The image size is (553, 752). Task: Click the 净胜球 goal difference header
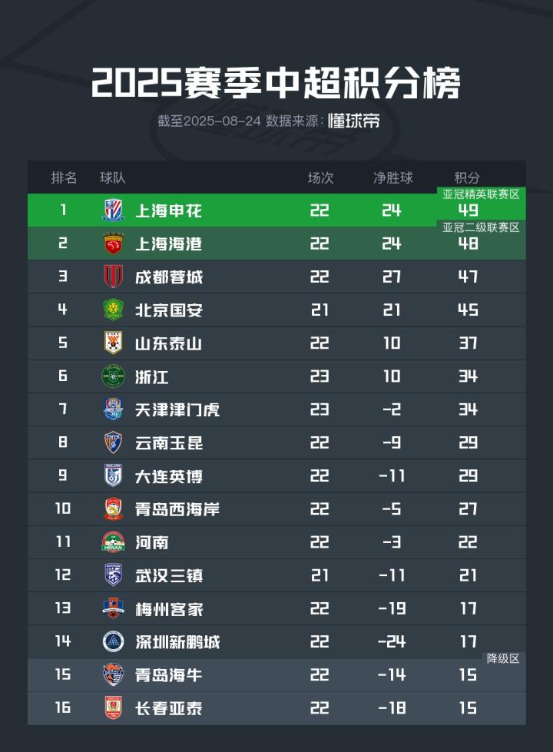pyautogui.click(x=392, y=177)
